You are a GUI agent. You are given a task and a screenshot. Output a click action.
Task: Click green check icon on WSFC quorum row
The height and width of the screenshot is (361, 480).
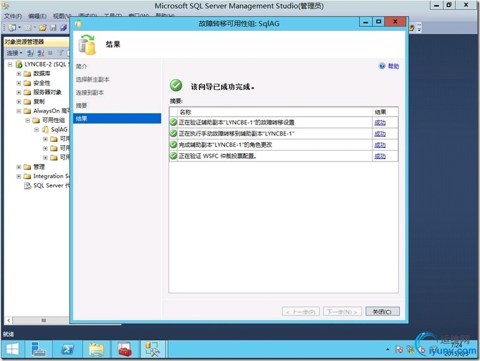pyautogui.click(x=174, y=156)
